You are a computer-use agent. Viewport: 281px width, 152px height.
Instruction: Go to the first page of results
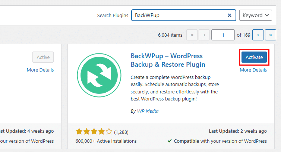192,35
